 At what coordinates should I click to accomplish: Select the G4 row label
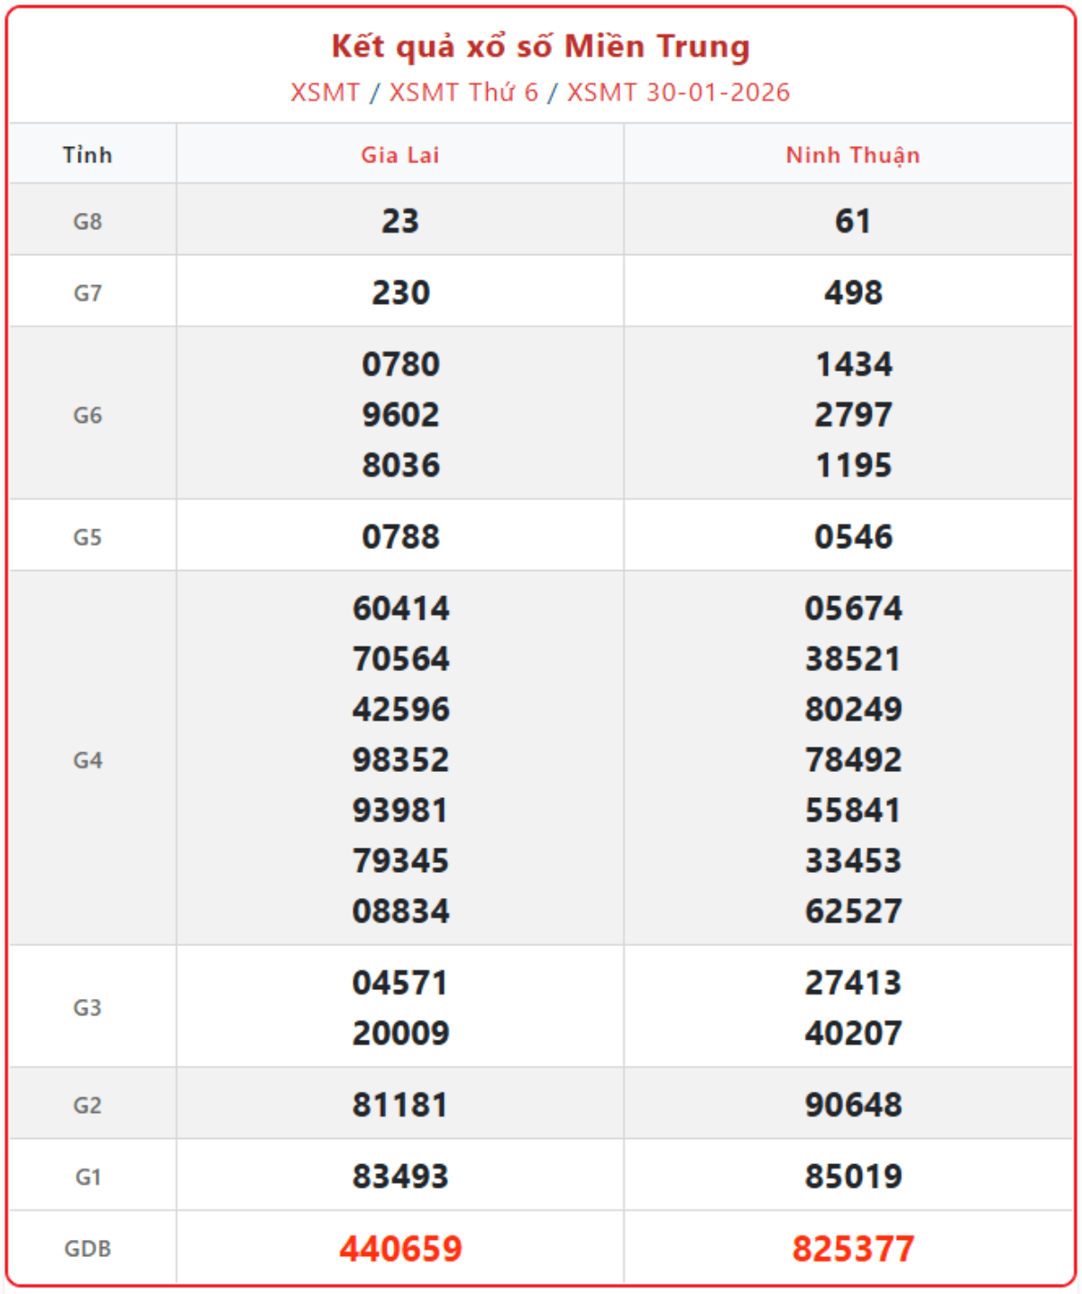pyautogui.click(x=87, y=761)
